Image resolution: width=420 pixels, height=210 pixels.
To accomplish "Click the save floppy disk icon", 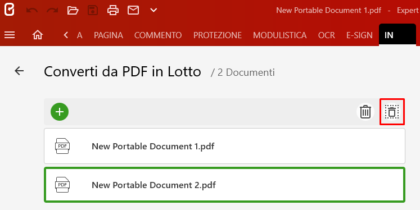I will (x=93, y=11).
